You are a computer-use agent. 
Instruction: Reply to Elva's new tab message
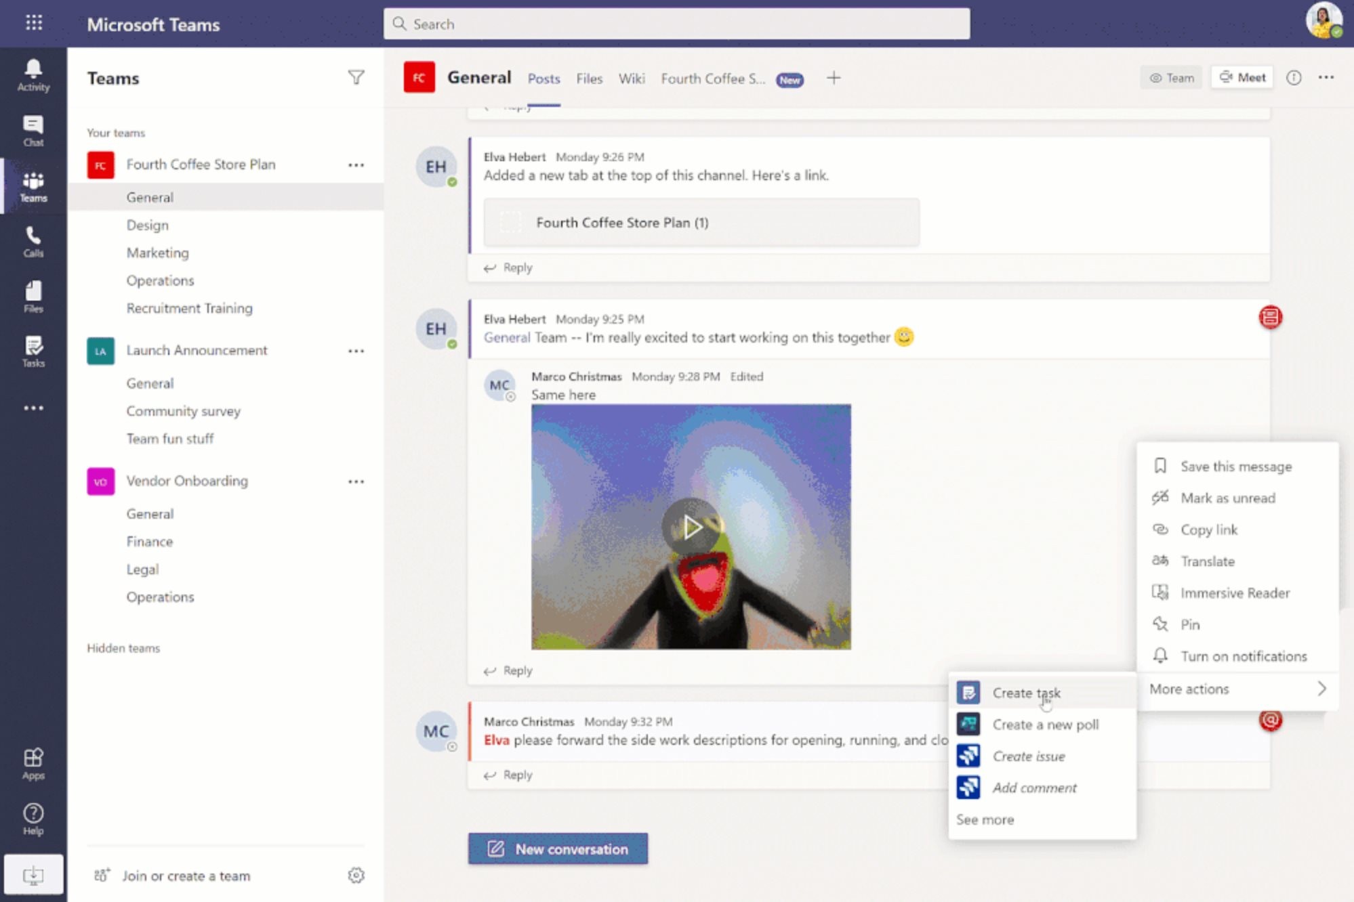coord(508,267)
